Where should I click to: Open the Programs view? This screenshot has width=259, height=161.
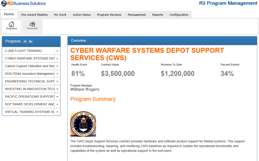(11, 26)
